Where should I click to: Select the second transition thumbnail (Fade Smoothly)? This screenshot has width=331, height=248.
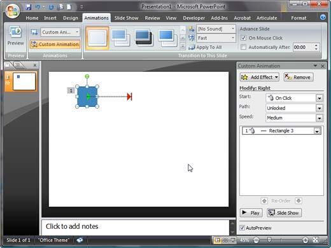pos(120,38)
